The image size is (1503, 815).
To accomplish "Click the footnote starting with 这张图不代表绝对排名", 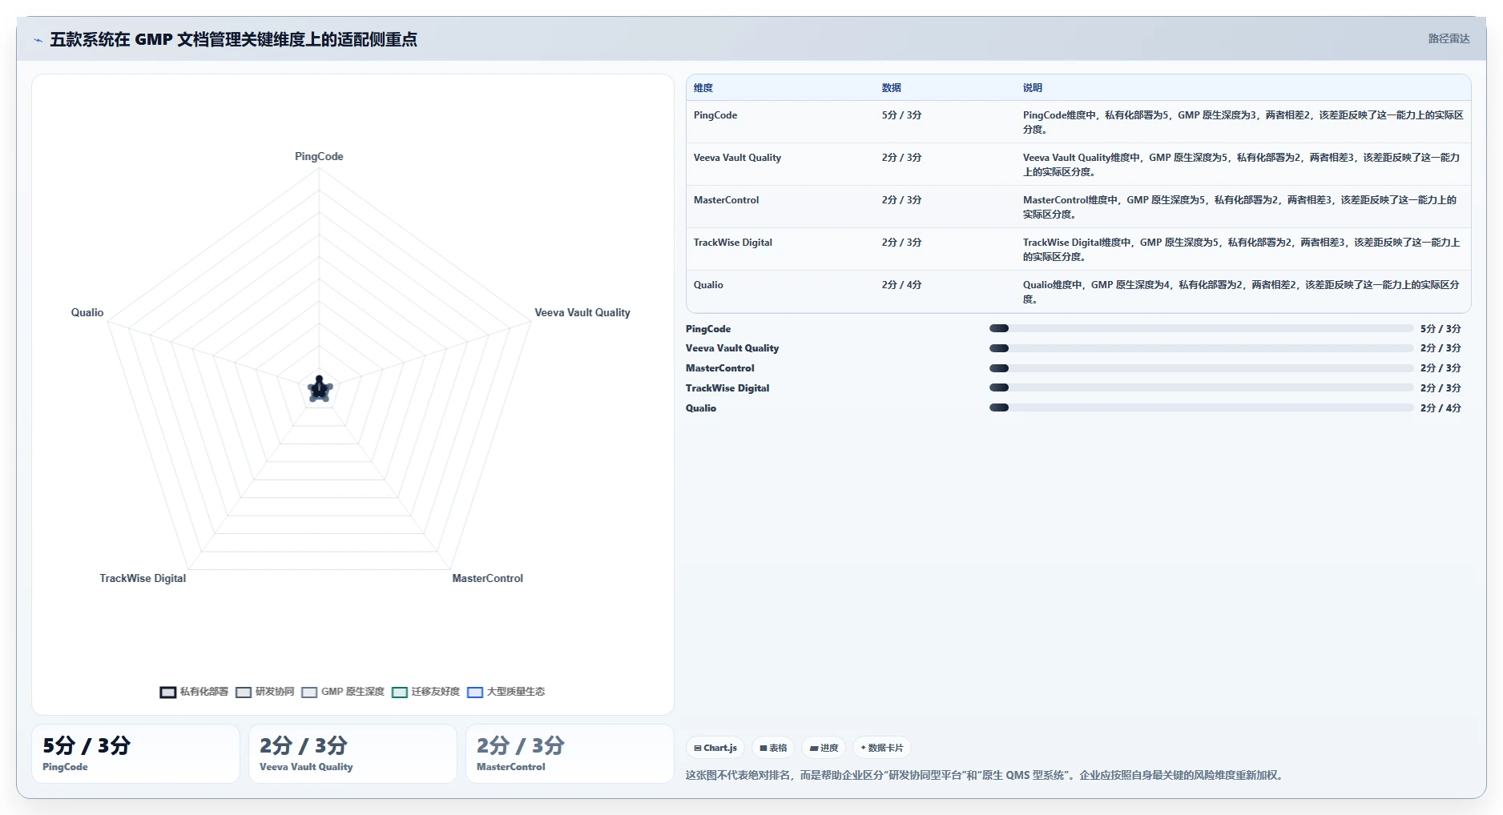I will point(985,775).
